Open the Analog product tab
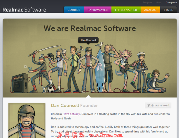This screenshot has width=179, height=138. point(150,10)
